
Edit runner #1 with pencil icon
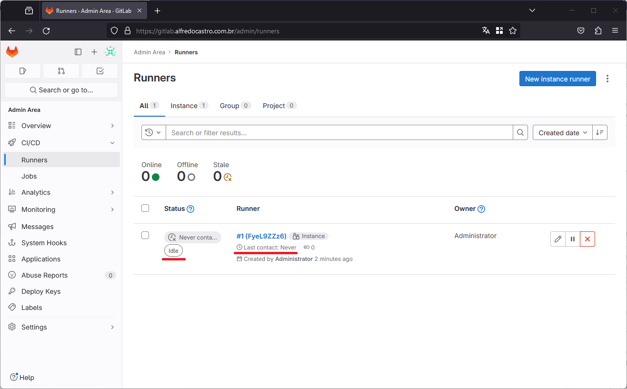[558, 239]
